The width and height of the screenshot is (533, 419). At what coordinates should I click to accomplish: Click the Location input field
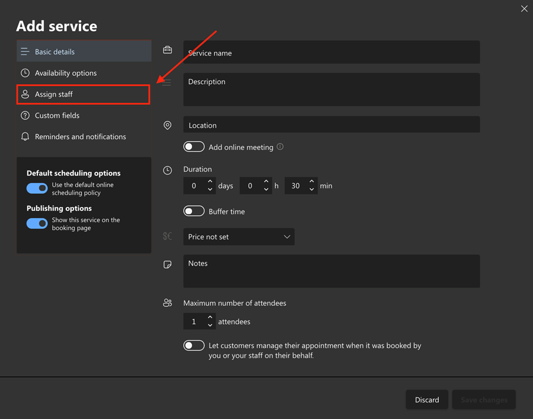point(332,124)
